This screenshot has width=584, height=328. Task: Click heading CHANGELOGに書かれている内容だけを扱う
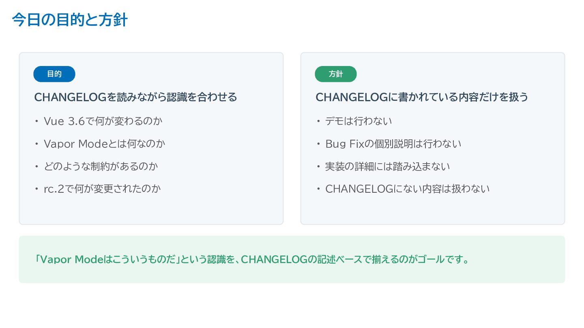pos(422,97)
